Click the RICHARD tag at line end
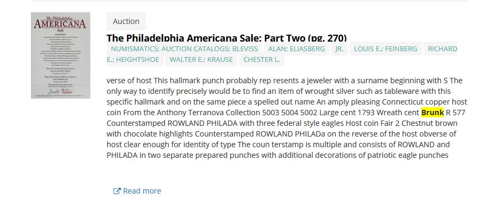Image resolution: width=502 pixels, height=208 pixels. [x=443, y=49]
